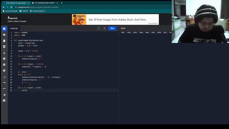Toggle the dark/light theme button
229x129 pixels.
coord(104,28)
